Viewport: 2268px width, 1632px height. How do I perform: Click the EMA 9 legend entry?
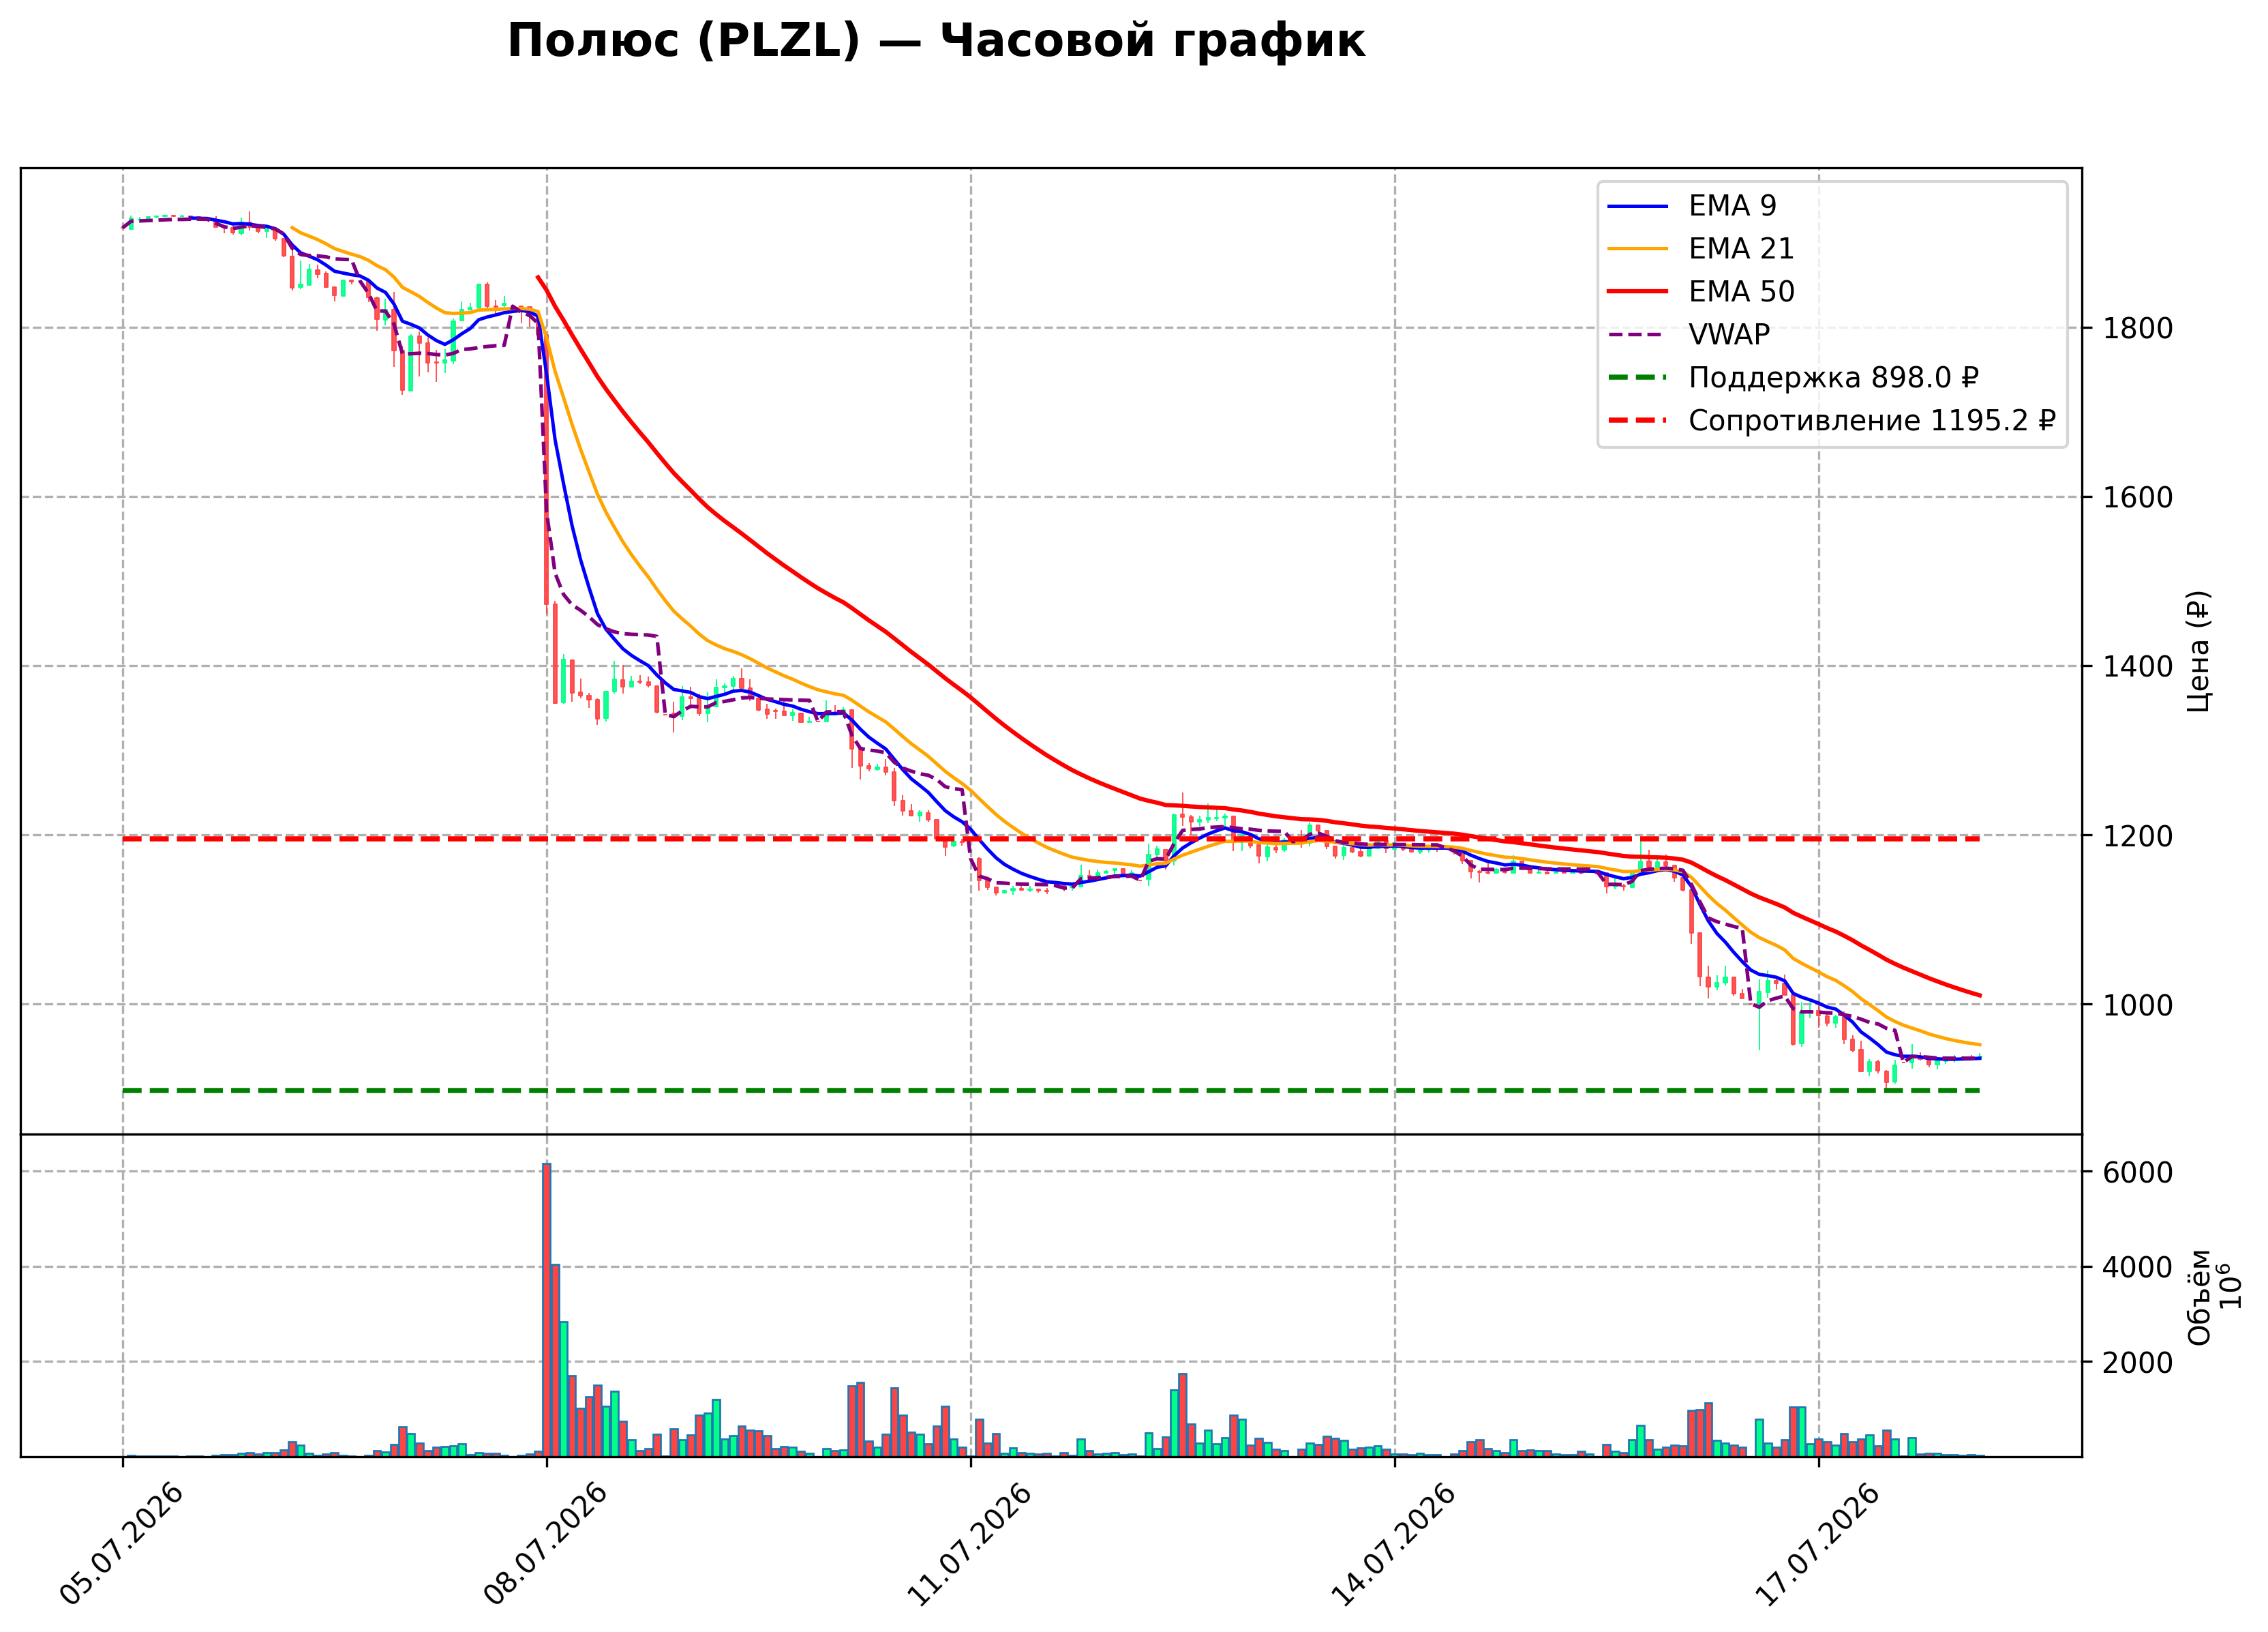tap(1692, 205)
